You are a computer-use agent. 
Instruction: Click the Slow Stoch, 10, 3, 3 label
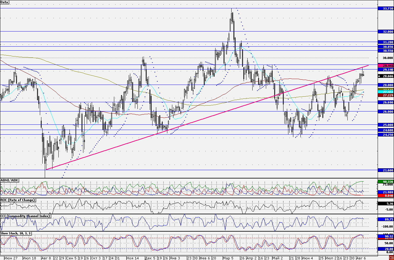click(16, 233)
